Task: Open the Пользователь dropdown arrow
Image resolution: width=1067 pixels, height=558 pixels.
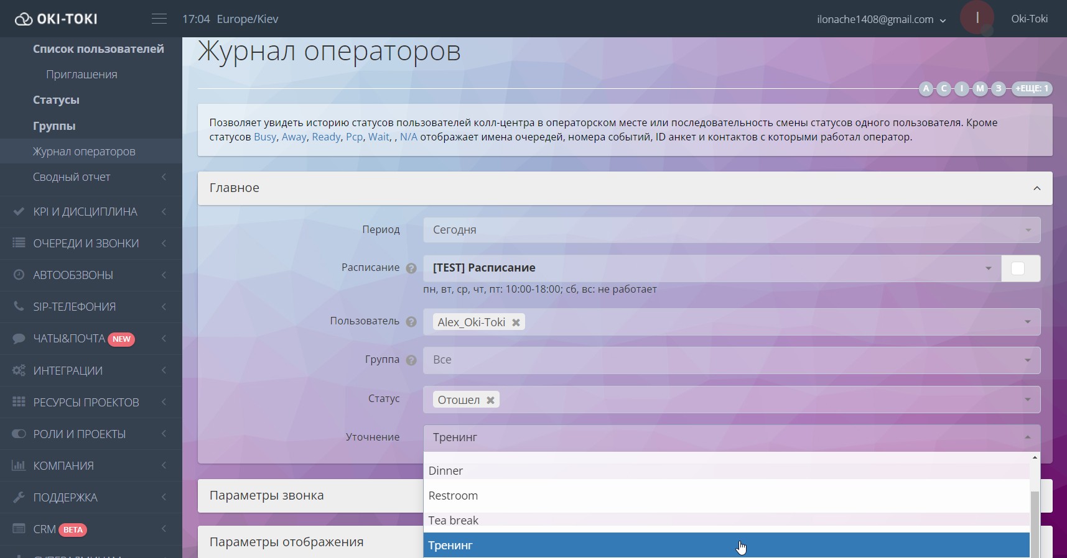Action: point(1028,322)
